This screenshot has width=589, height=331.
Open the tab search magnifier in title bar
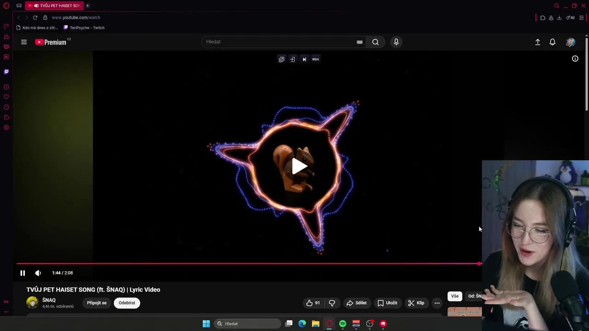556,6
